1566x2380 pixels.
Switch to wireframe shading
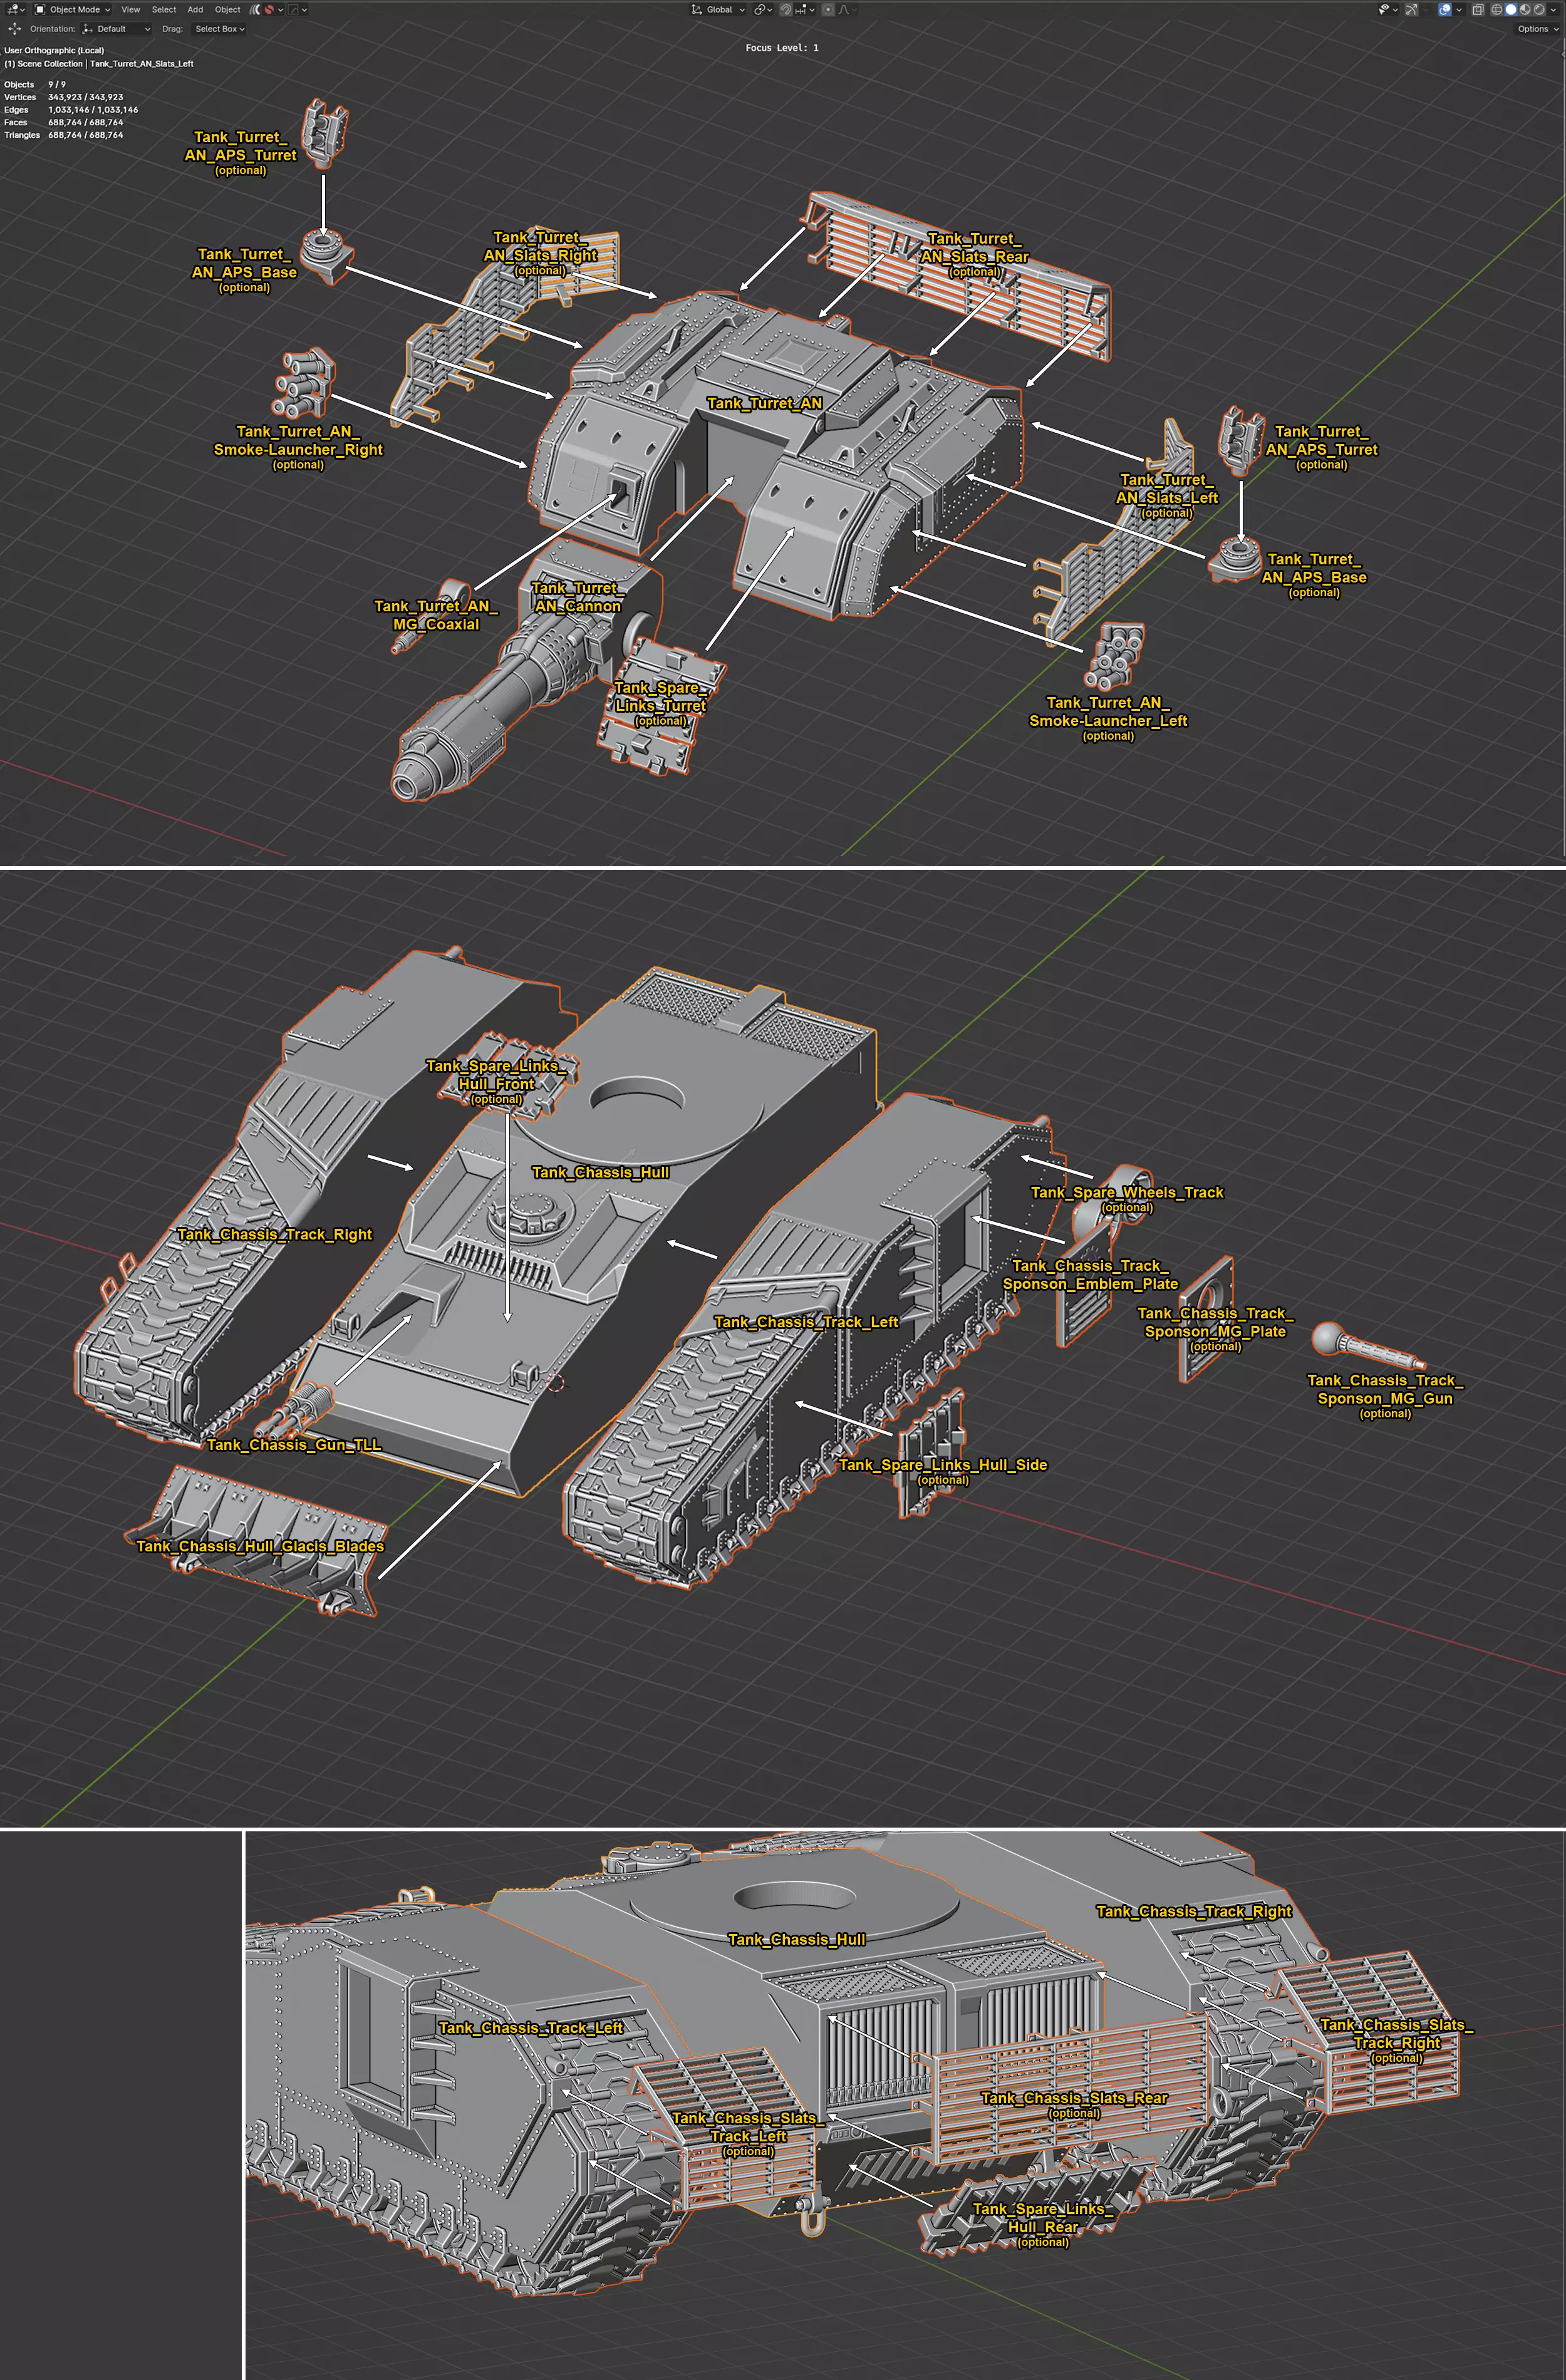(1497, 9)
